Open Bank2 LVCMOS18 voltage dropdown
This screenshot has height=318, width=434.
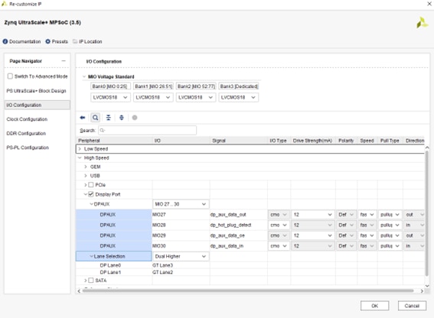coord(196,97)
